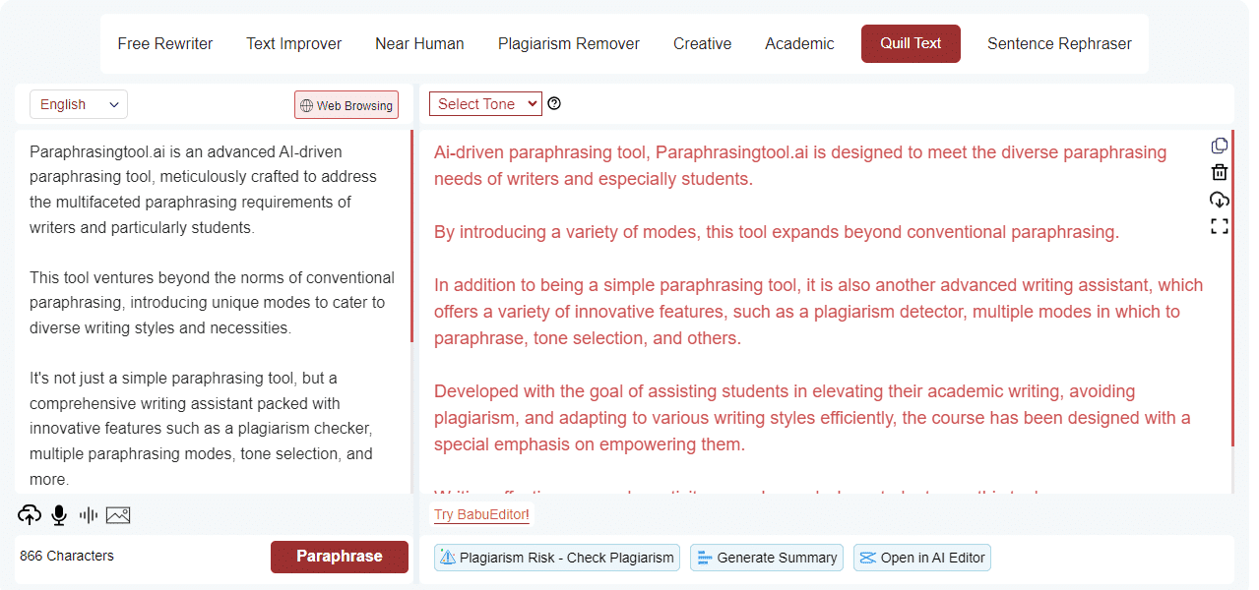Switch to Creative mode

pos(702,43)
